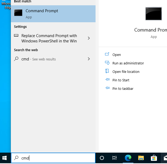Image resolution: width=167 pixels, height=164 pixels.
Task: Click the magnifier icon next to cmd web result
Action: [16, 59]
